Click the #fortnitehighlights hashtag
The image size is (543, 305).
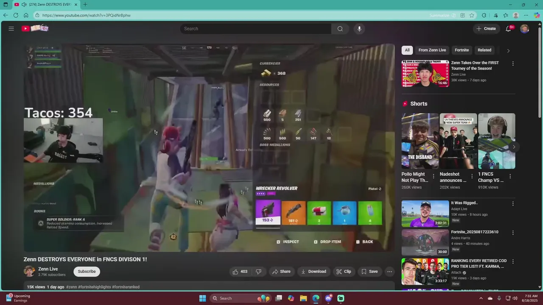coord(94,287)
